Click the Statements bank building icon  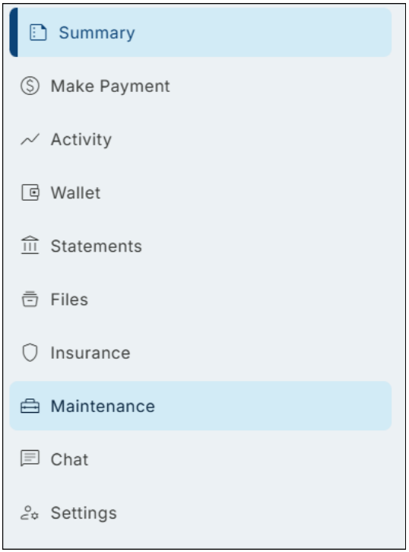point(30,246)
